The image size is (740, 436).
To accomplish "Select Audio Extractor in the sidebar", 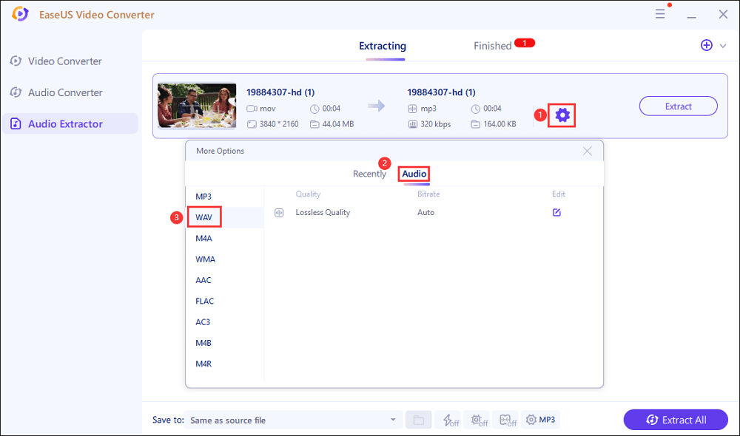I will pyautogui.click(x=70, y=124).
